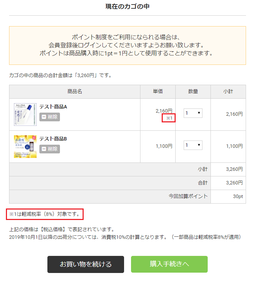Open the テスト商品B product image
Screen dimensions: 253x281
coord(25,146)
